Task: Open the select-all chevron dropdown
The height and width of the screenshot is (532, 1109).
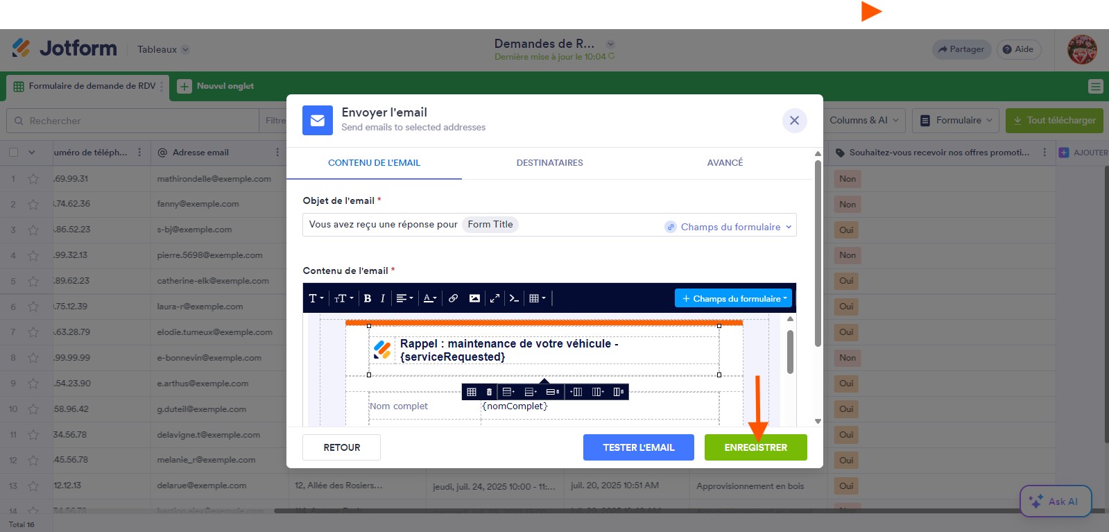Action: 32,153
